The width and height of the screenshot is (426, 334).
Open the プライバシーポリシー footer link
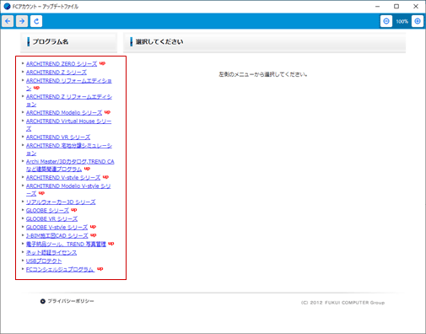[71, 301]
